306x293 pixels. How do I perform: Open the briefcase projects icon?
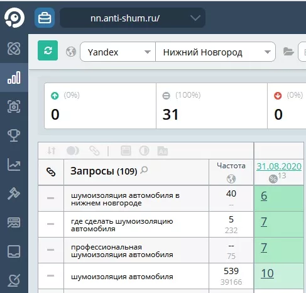[x=45, y=18]
